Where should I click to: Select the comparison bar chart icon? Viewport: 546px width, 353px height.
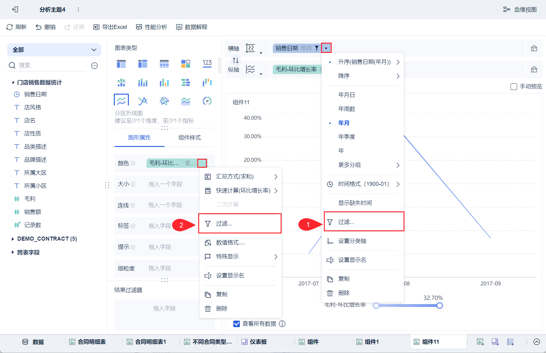point(186,82)
